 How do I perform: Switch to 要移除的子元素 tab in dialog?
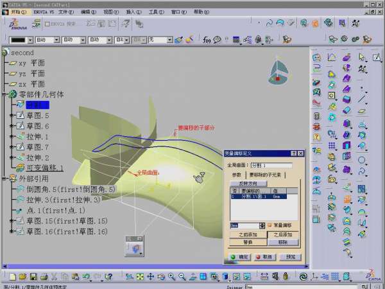pos(265,175)
